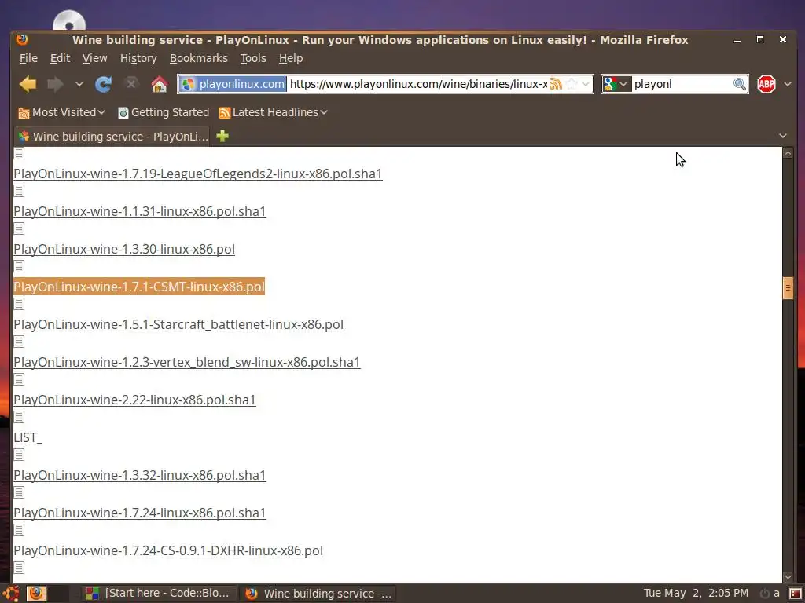Viewport: 805px width, 603px height.
Task: Open wine-1.7.24-CS-0.9.1-DXHR pol link
Action: coord(168,550)
